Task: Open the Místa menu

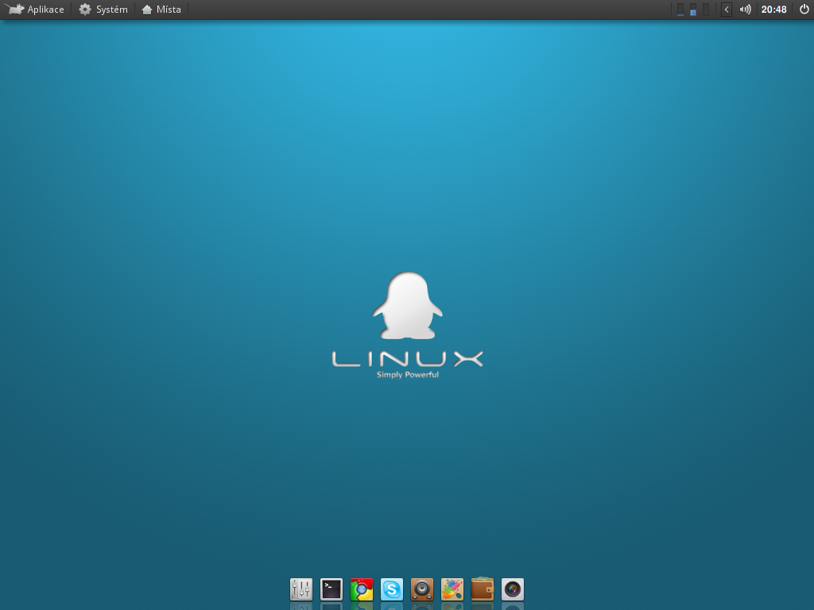Action: pos(161,10)
